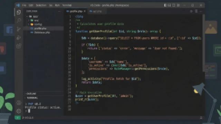Open Source Control view in activity bar
This screenshot has width=221, height=124.
[19, 29]
